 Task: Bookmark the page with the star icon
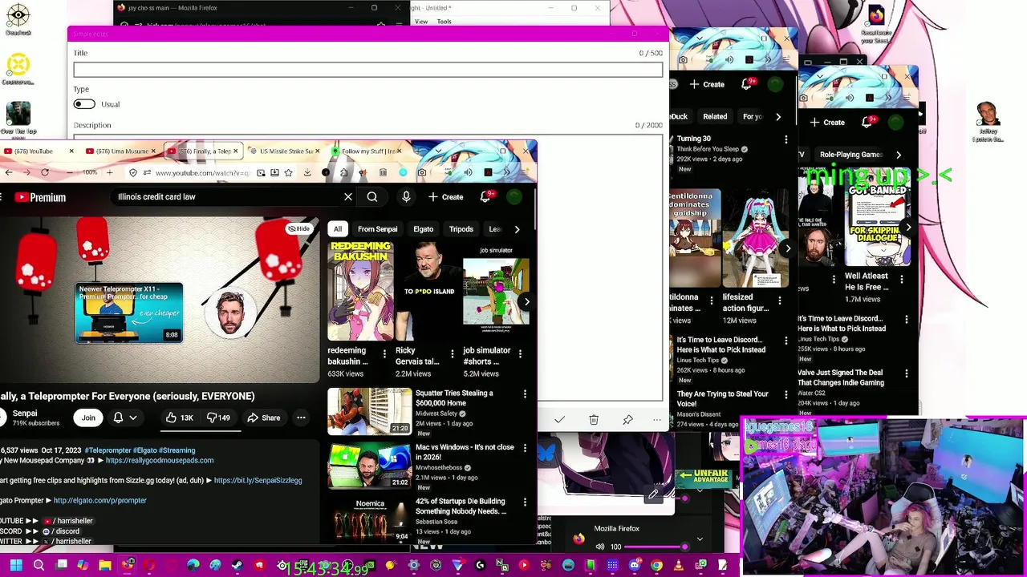pyautogui.click(x=290, y=172)
